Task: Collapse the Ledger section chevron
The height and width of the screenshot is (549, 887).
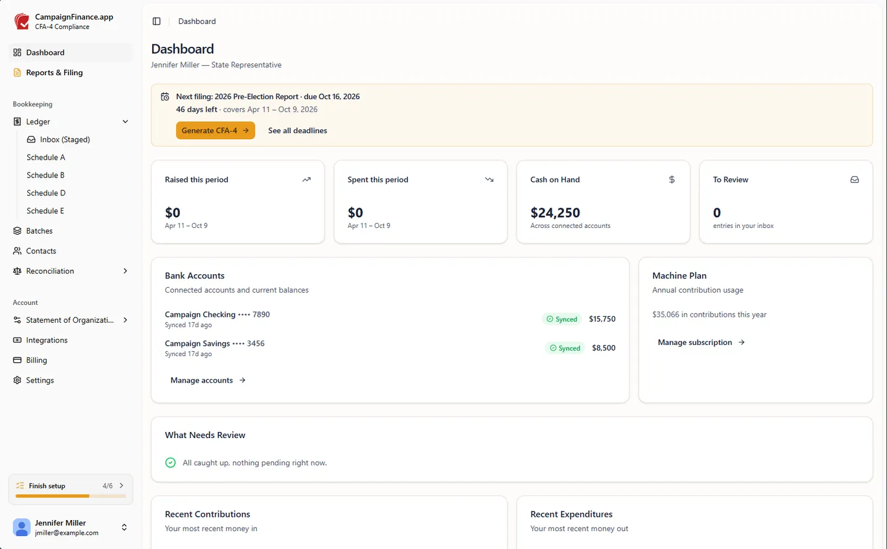Action: tap(126, 122)
